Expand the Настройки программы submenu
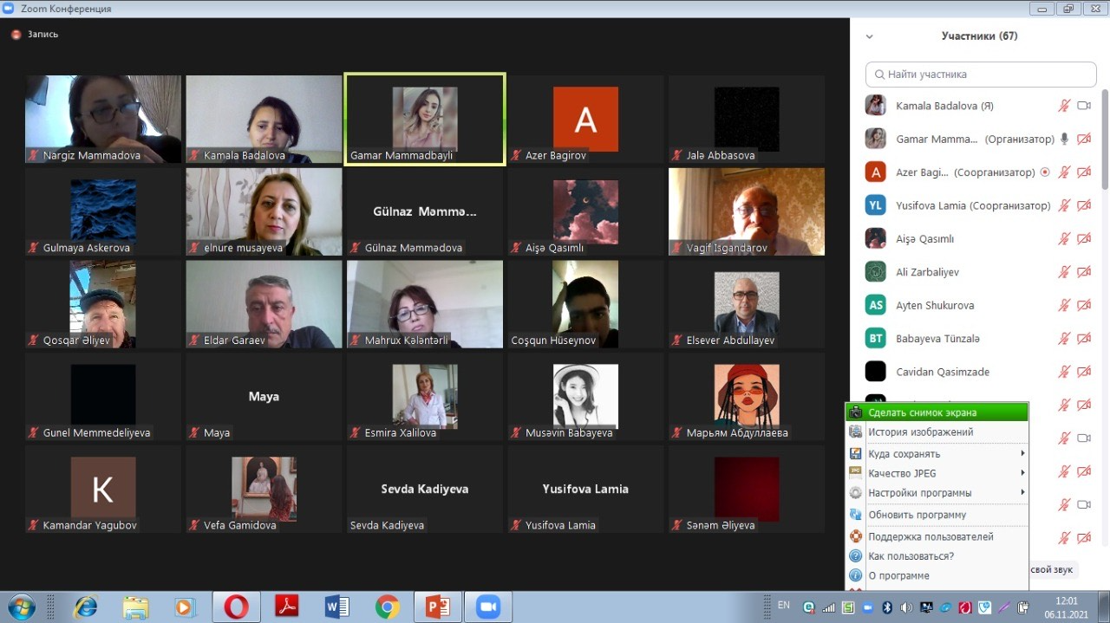The height and width of the screenshot is (623, 1110). point(937,493)
